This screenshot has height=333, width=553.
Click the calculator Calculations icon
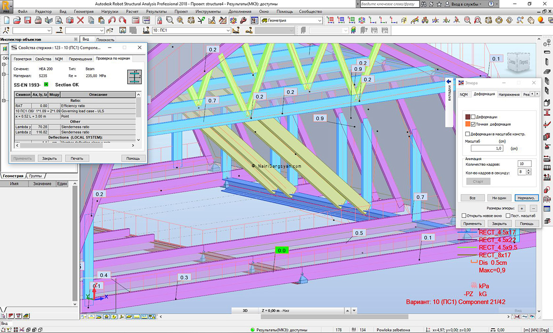pos(136,20)
